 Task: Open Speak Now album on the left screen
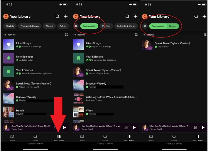[35, 85]
